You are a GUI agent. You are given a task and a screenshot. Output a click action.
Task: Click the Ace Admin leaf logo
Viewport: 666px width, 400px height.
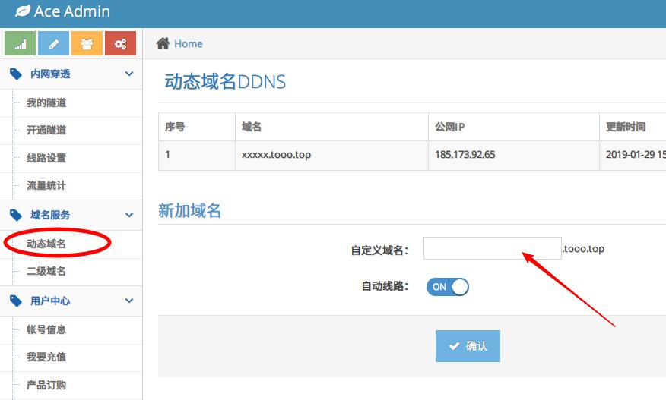tap(24, 12)
